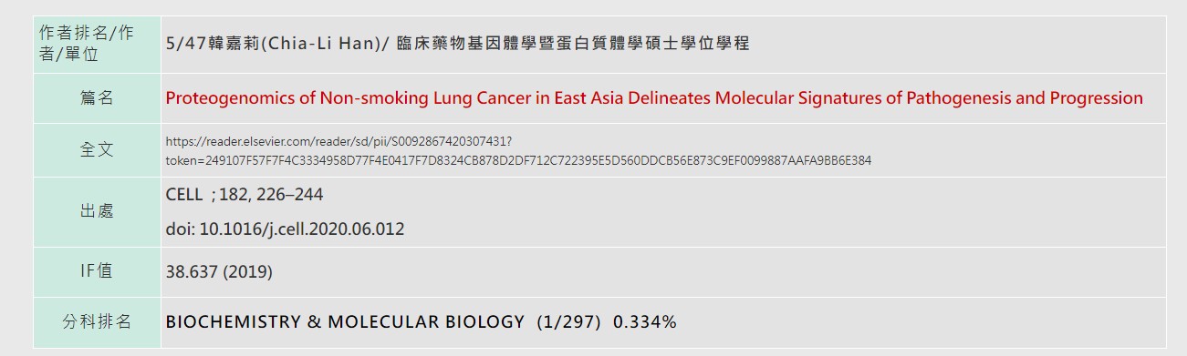Click the CELL ; 182, 226–244 citation text
Viewport: 1187px width, 356px height.
[244, 195]
